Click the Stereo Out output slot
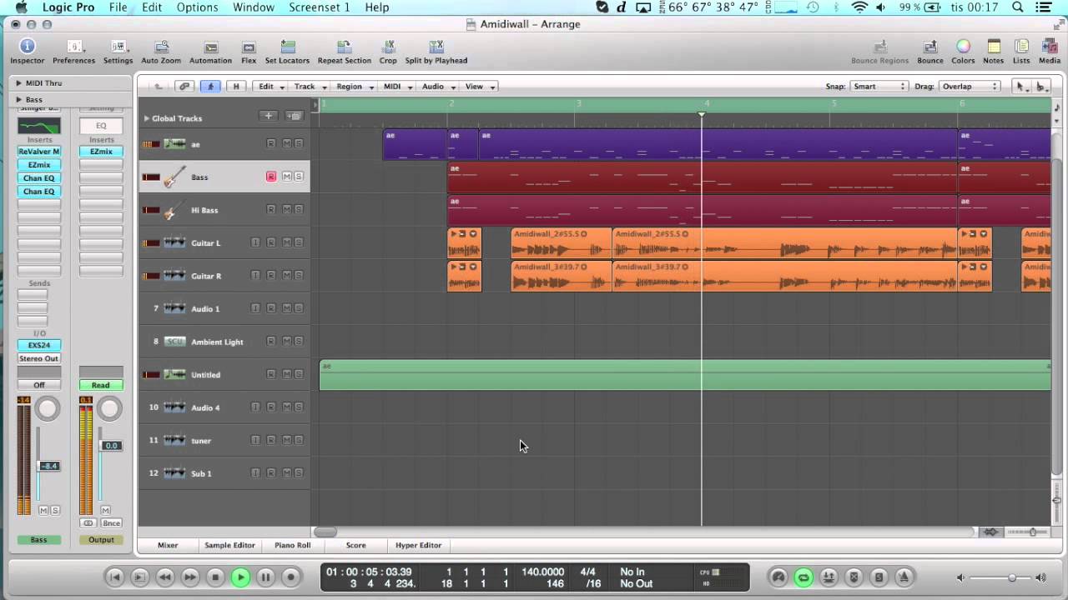The image size is (1068, 600). [39, 358]
